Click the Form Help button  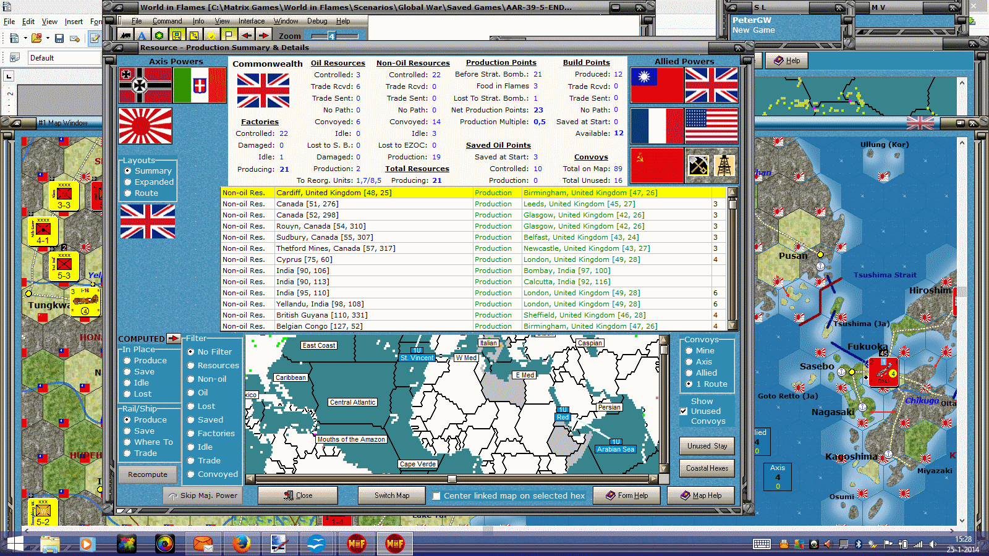pos(627,495)
